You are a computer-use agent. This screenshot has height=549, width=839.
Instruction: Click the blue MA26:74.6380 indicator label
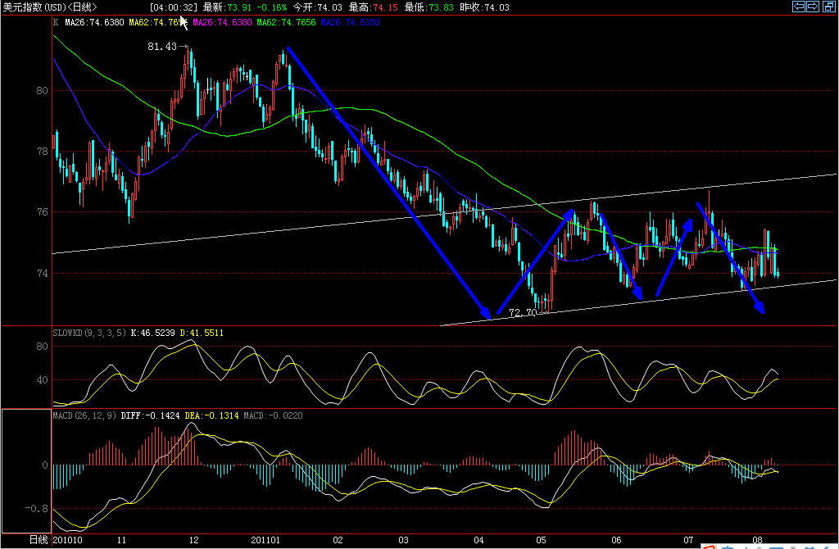pyautogui.click(x=351, y=22)
